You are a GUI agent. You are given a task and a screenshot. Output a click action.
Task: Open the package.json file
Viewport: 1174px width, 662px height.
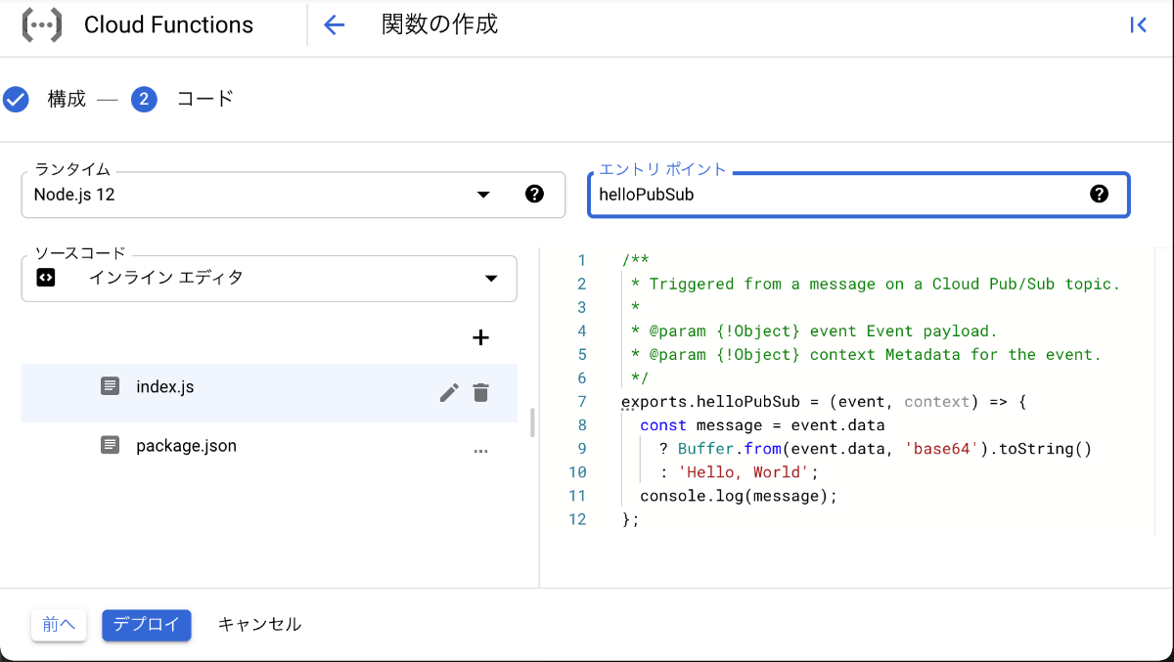[269, 446]
